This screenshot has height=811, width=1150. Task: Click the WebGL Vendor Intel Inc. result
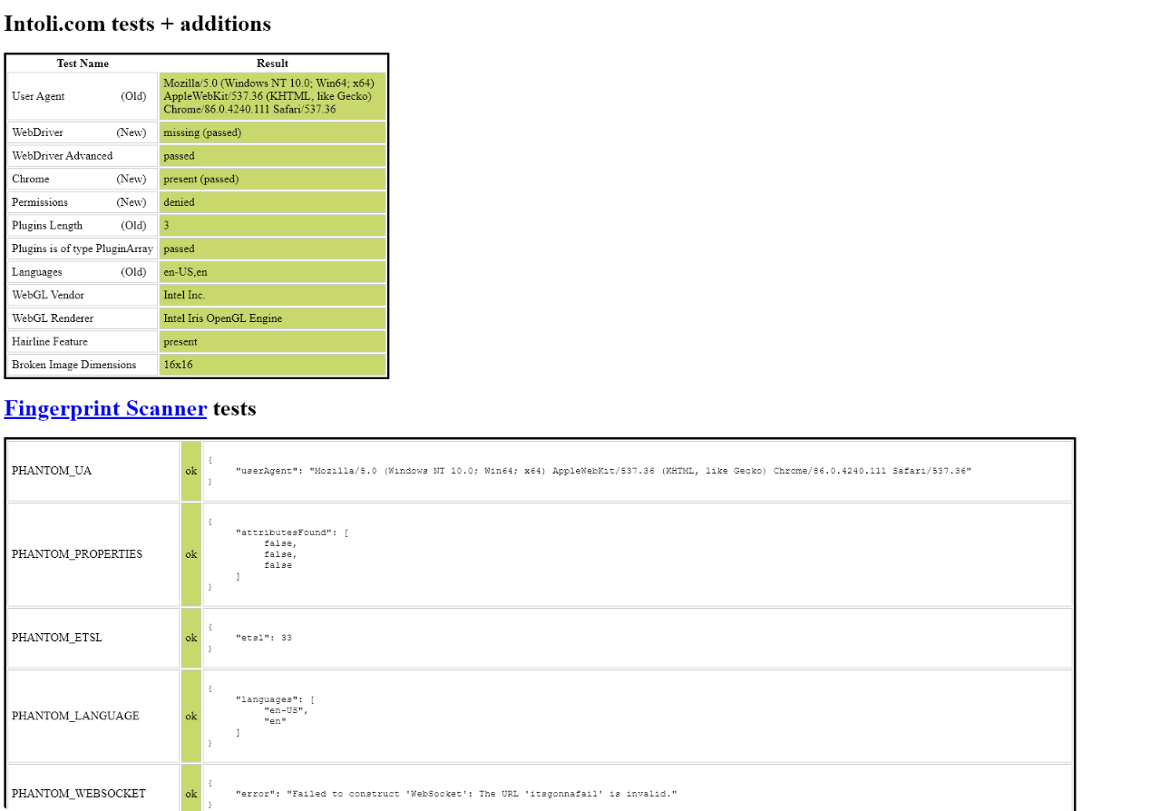[x=273, y=295]
